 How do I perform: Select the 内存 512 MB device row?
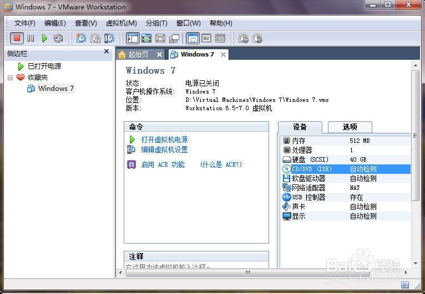346,141
